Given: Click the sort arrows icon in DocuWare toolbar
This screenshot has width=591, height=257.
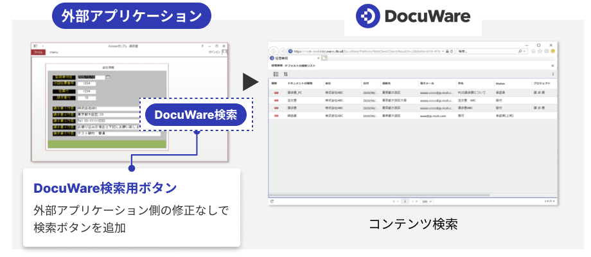Looking at the screenshot, I should (286, 75).
